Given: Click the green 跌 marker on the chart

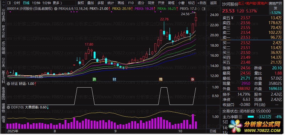Looking at the screenshot, I should point(94,79).
